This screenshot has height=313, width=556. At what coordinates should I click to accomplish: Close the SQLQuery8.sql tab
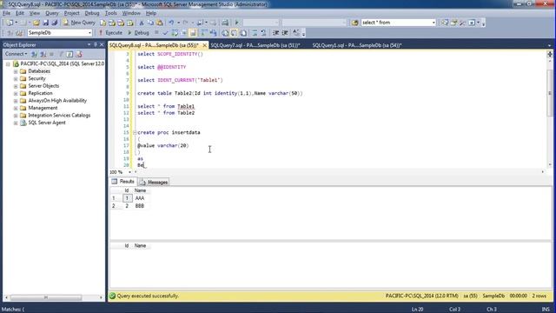205,45
